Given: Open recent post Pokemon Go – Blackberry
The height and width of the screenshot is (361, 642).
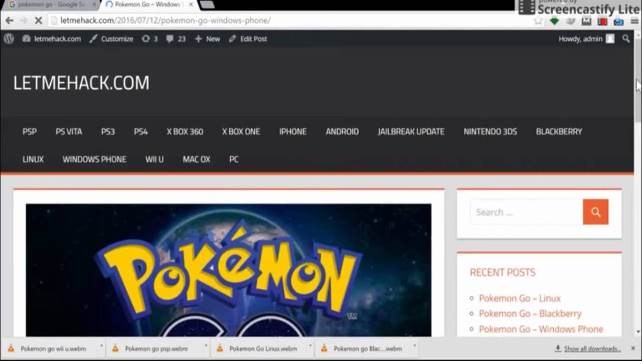Looking at the screenshot, I should (x=530, y=313).
